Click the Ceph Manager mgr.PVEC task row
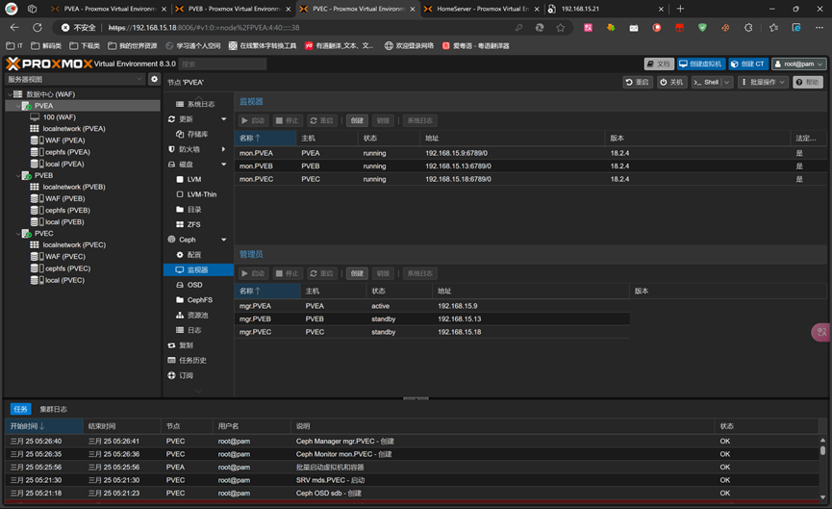Viewport: 832px width, 509px height. (x=414, y=441)
